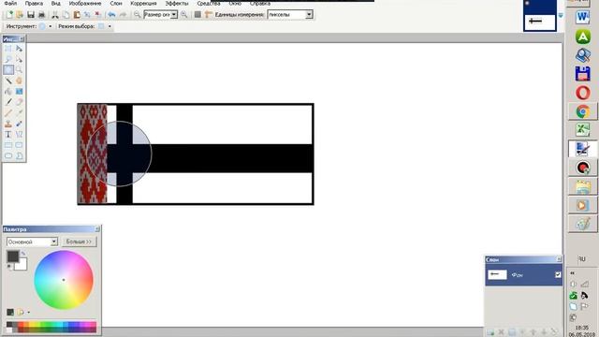Open the Слои menu
Viewport: 599px width, 337px height.
116,3
